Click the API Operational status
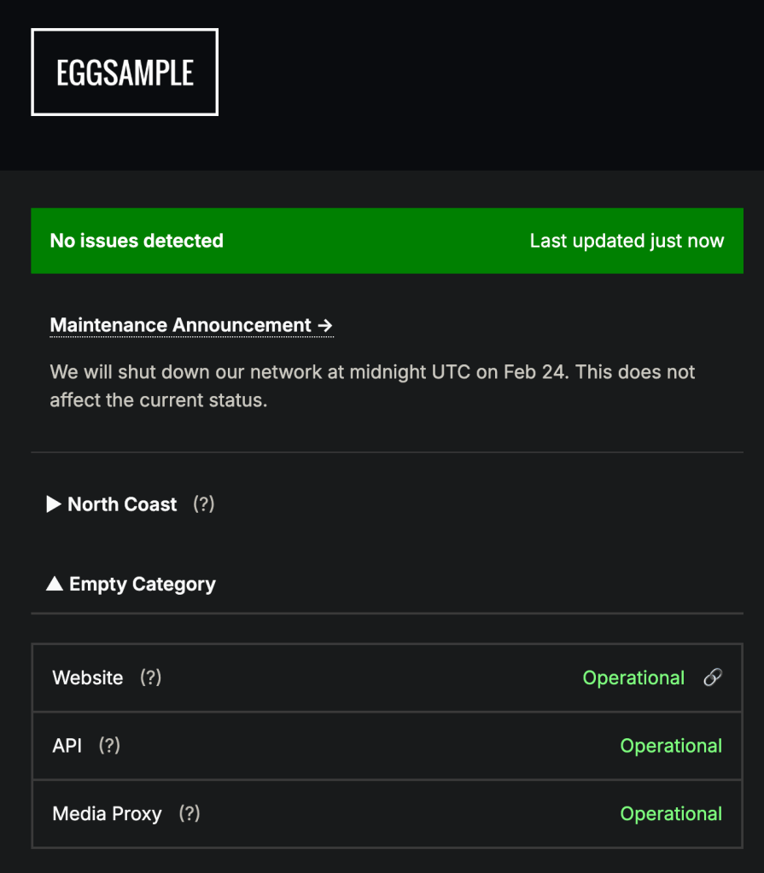 pyautogui.click(x=671, y=746)
